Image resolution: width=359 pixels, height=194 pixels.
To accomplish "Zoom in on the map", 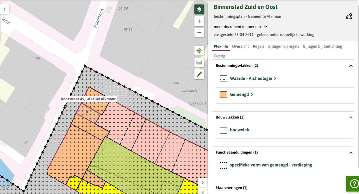I will click(199, 21).
